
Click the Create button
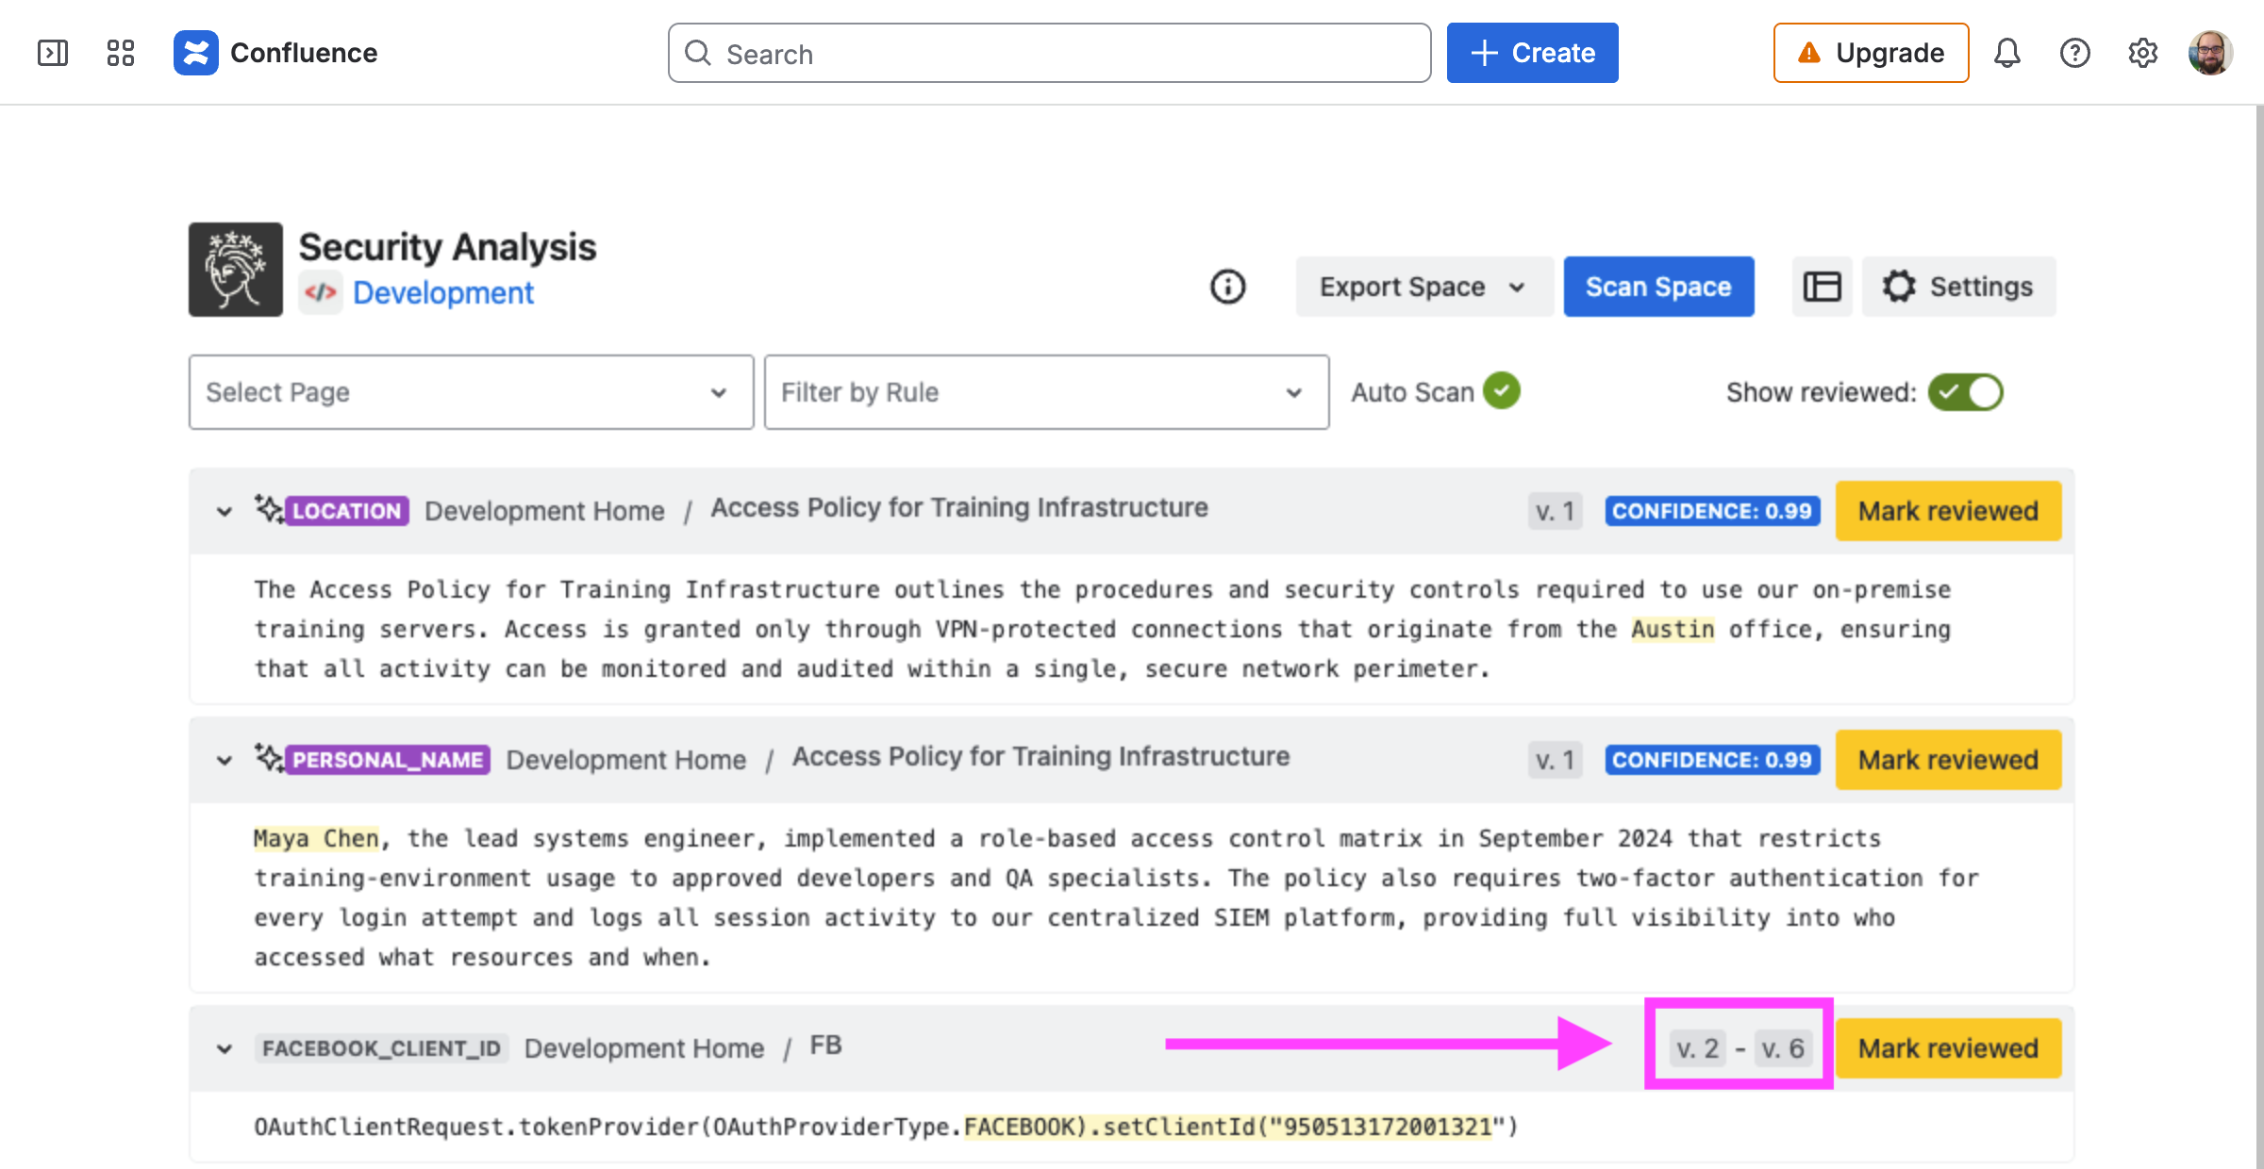point(1533,53)
